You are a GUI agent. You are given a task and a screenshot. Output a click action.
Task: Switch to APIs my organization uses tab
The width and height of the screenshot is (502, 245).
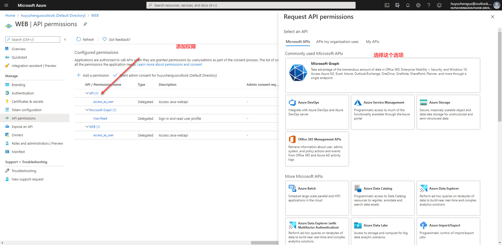click(337, 42)
